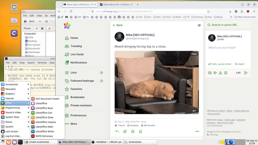Bookmark this page with the URL bar star
Screen dimensions: 258x145
point(208,11)
